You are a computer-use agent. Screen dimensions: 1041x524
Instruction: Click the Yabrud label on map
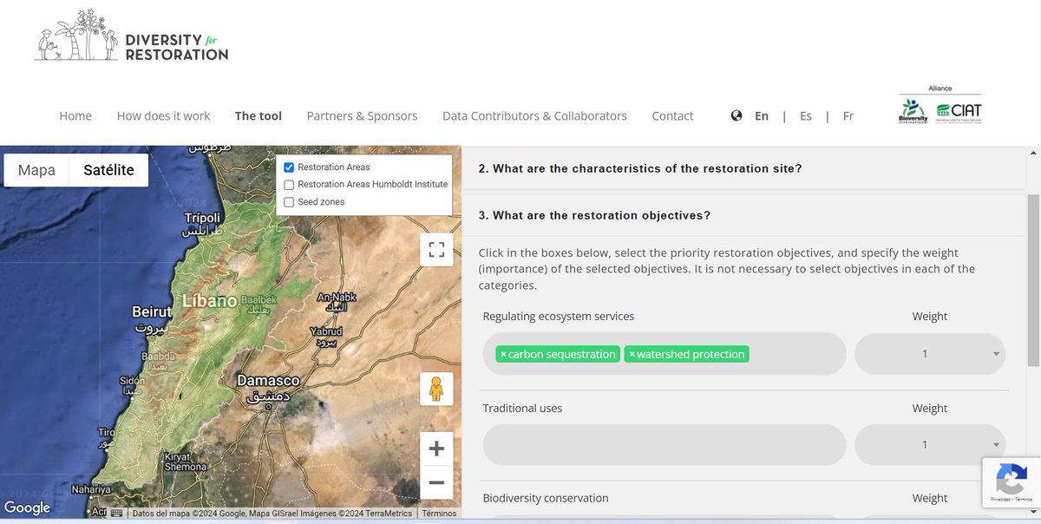[x=327, y=331]
